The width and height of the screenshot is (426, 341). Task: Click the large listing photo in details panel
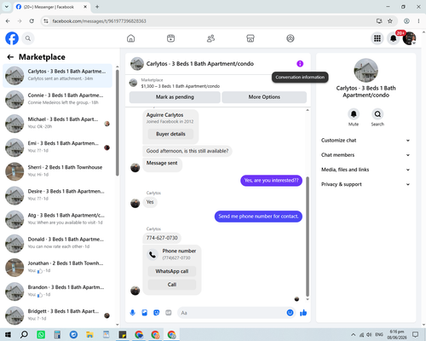366,71
